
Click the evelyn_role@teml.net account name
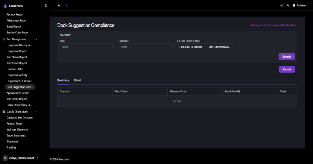[22, 158]
